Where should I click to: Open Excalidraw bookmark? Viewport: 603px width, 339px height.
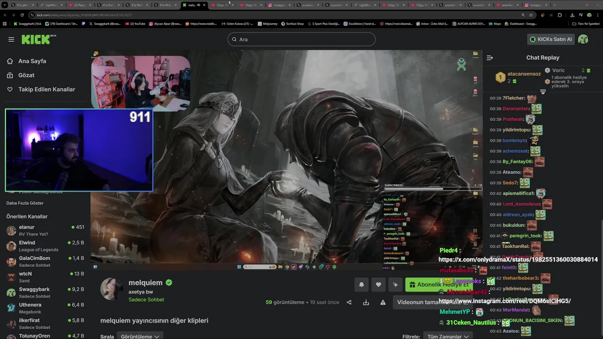359,24
